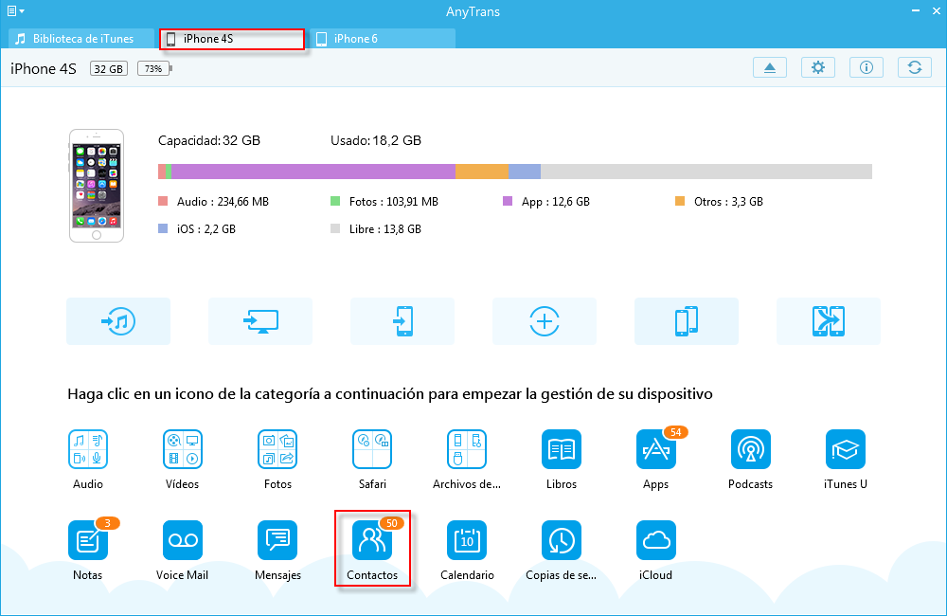Open Copias de se... backup icon

pos(561,540)
